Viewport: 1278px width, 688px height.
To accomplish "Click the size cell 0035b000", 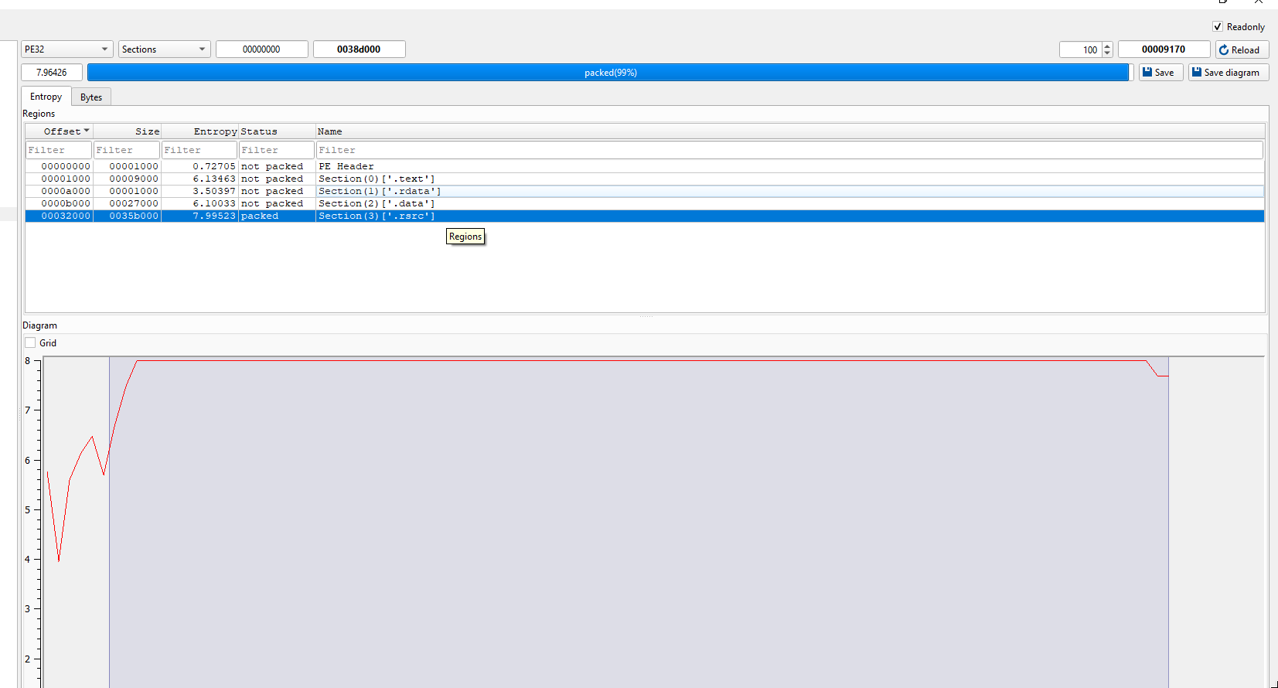I will pyautogui.click(x=134, y=216).
